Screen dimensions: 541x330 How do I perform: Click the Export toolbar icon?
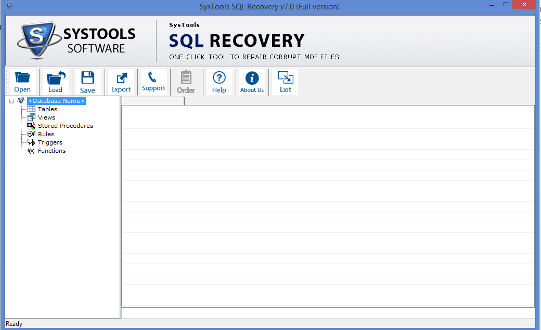121,78
